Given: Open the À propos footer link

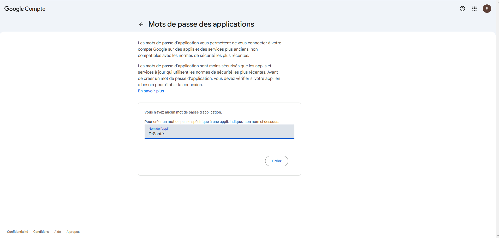Looking at the screenshot, I should point(73,232).
